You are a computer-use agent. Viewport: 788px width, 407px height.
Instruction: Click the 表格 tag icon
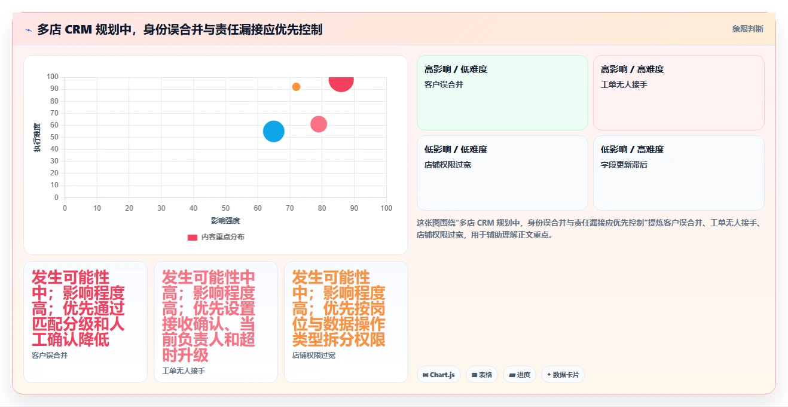pyautogui.click(x=475, y=375)
